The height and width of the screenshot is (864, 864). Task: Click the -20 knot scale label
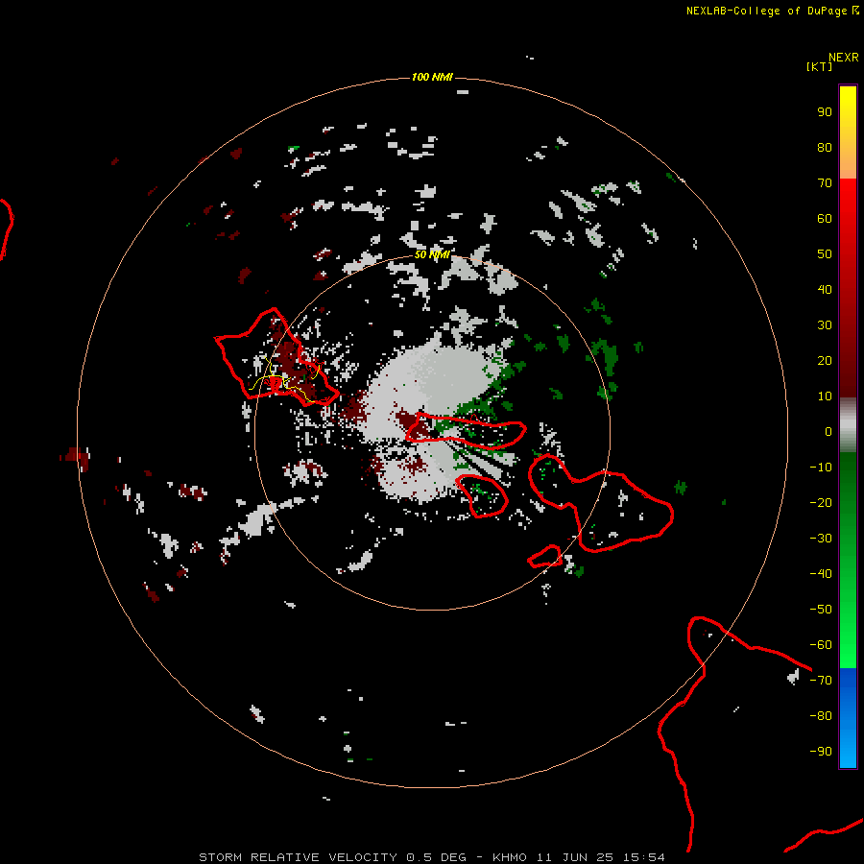click(821, 502)
